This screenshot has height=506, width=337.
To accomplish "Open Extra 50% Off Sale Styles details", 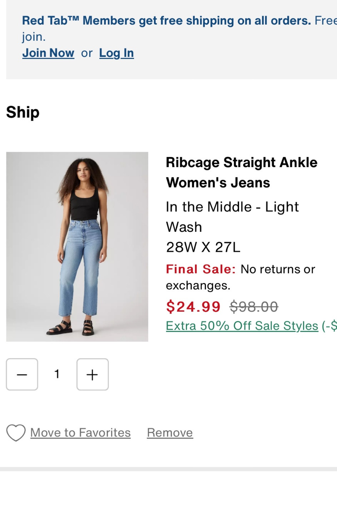I will coord(242,325).
